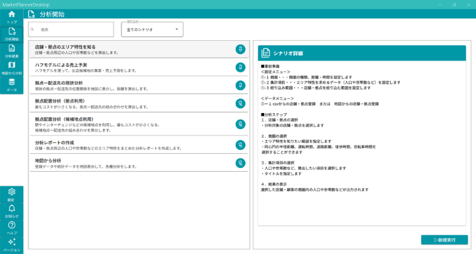Click the ■分析ステップ line in details
Screen dimensions: 476x254
pos(274,114)
